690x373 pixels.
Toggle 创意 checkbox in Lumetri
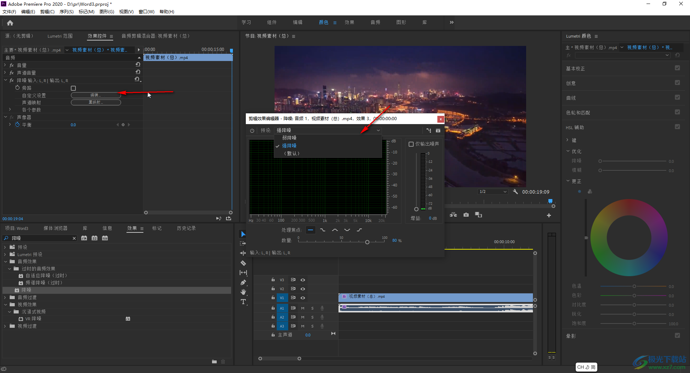[677, 83]
